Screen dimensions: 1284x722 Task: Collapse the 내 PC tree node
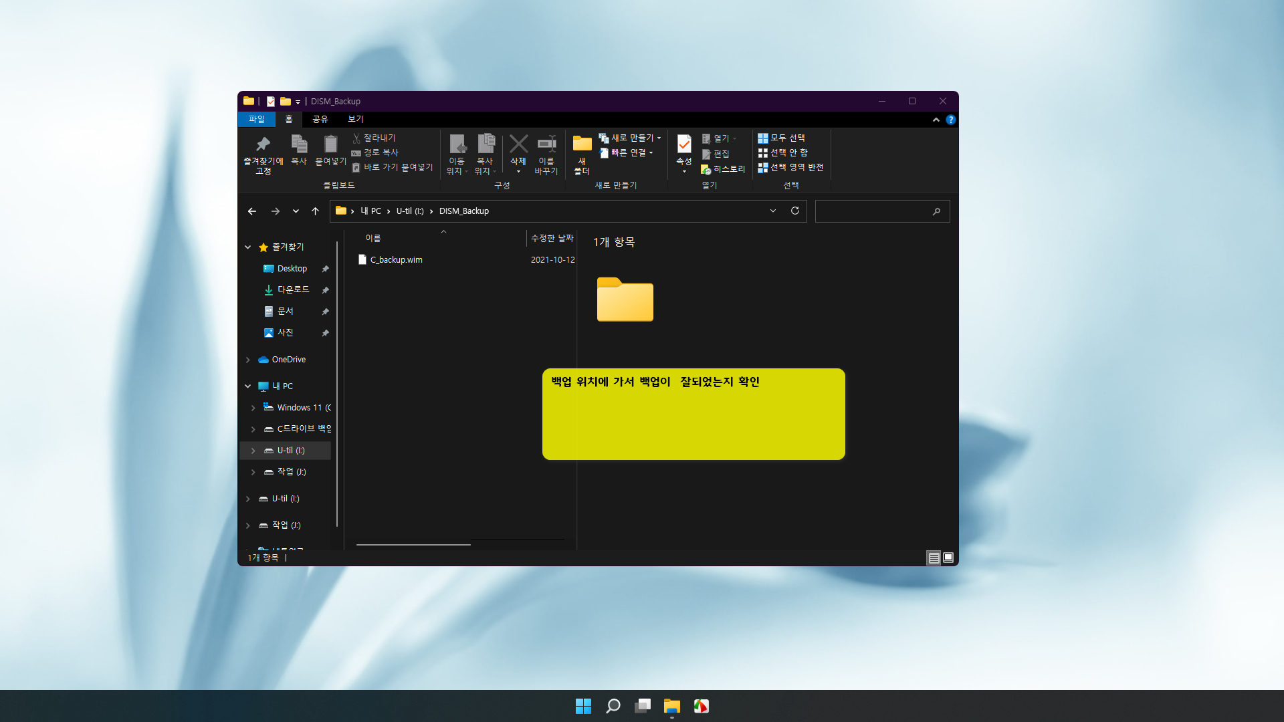click(x=248, y=386)
